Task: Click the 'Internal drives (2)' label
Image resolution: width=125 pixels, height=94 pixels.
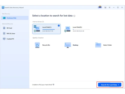Action: click(x=38, y=22)
